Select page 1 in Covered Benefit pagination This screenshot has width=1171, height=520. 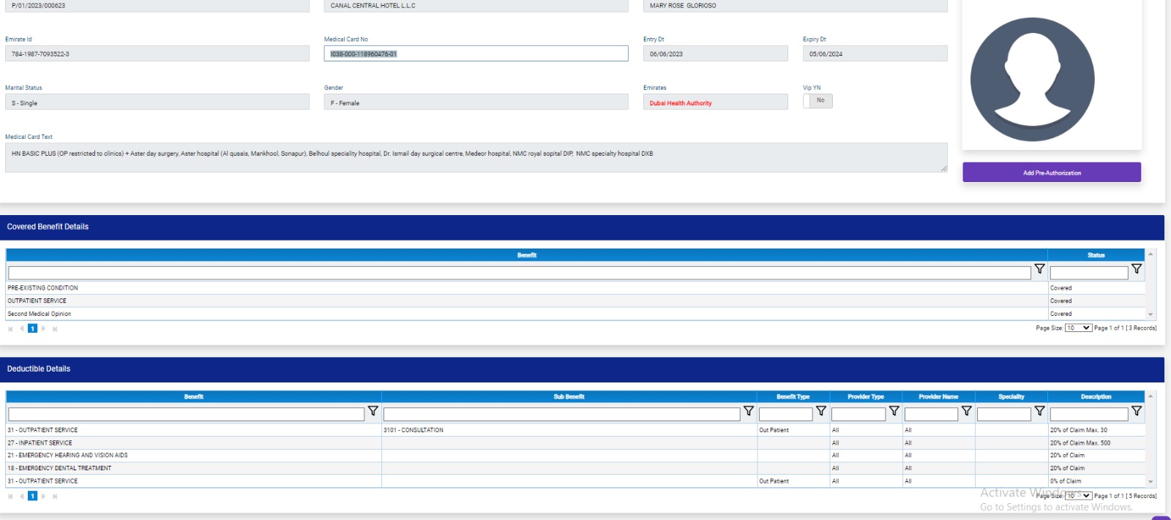tap(32, 329)
